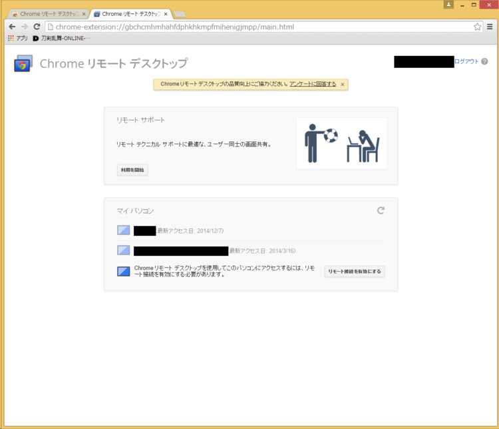Click the local computer icon beside enable message
The height and width of the screenshot is (429, 499).
[124, 271]
